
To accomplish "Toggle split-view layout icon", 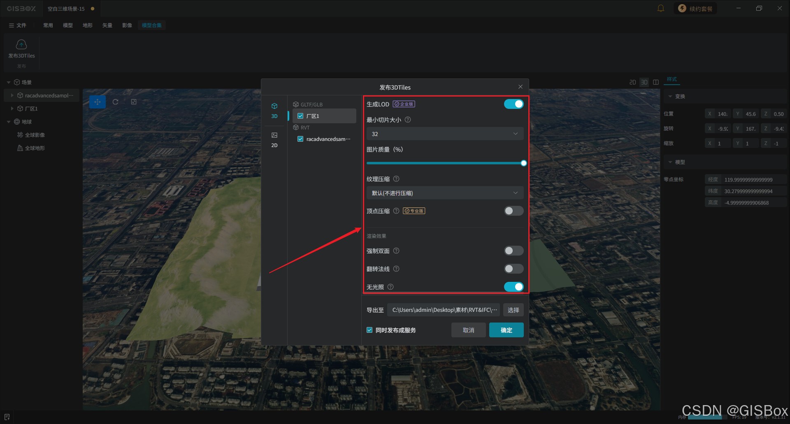I will coord(656,82).
